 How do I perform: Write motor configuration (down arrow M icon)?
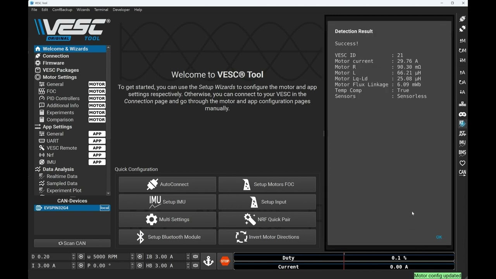(462, 60)
